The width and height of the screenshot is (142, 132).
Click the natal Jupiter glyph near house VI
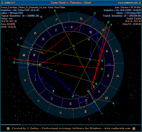[102, 69]
